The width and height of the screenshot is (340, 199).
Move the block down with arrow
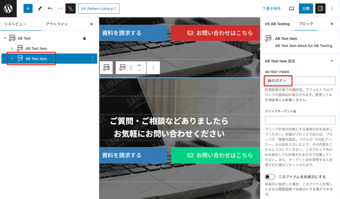point(139,70)
